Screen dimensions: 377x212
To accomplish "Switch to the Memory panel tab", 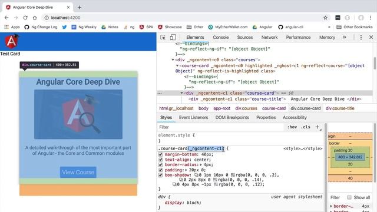I will tap(327, 37).
